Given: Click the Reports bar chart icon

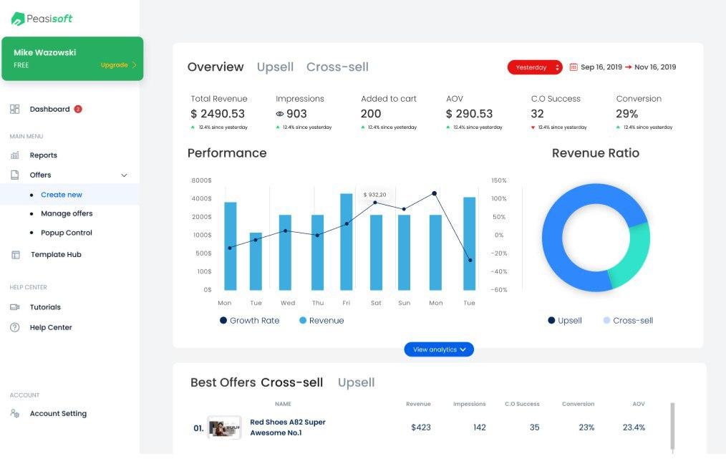Looking at the screenshot, I should point(15,155).
